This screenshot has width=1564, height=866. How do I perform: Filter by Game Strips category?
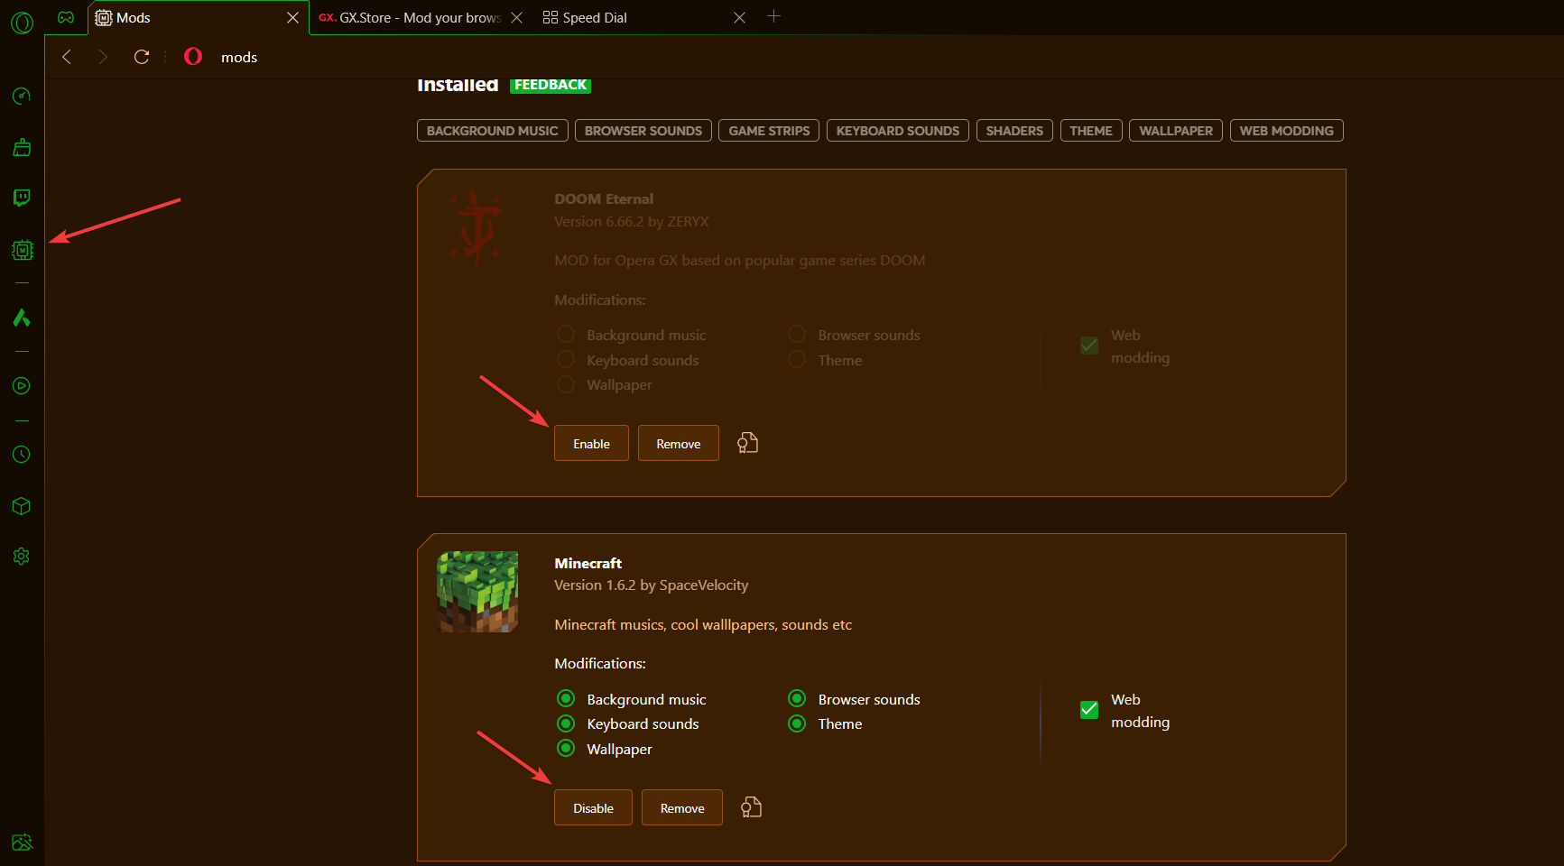[x=769, y=131]
